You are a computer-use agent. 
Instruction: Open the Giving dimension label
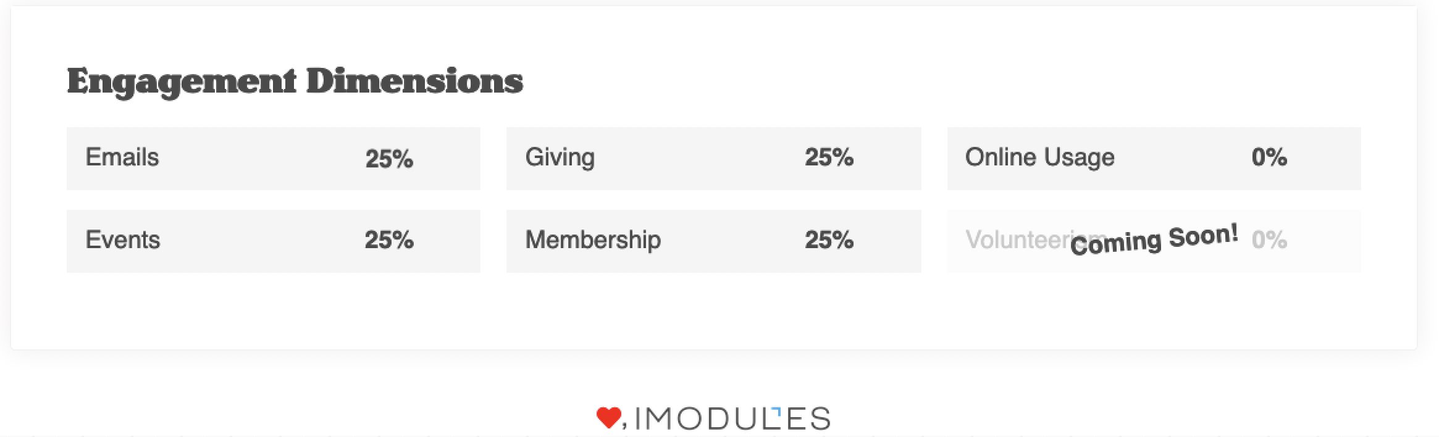[x=560, y=157]
